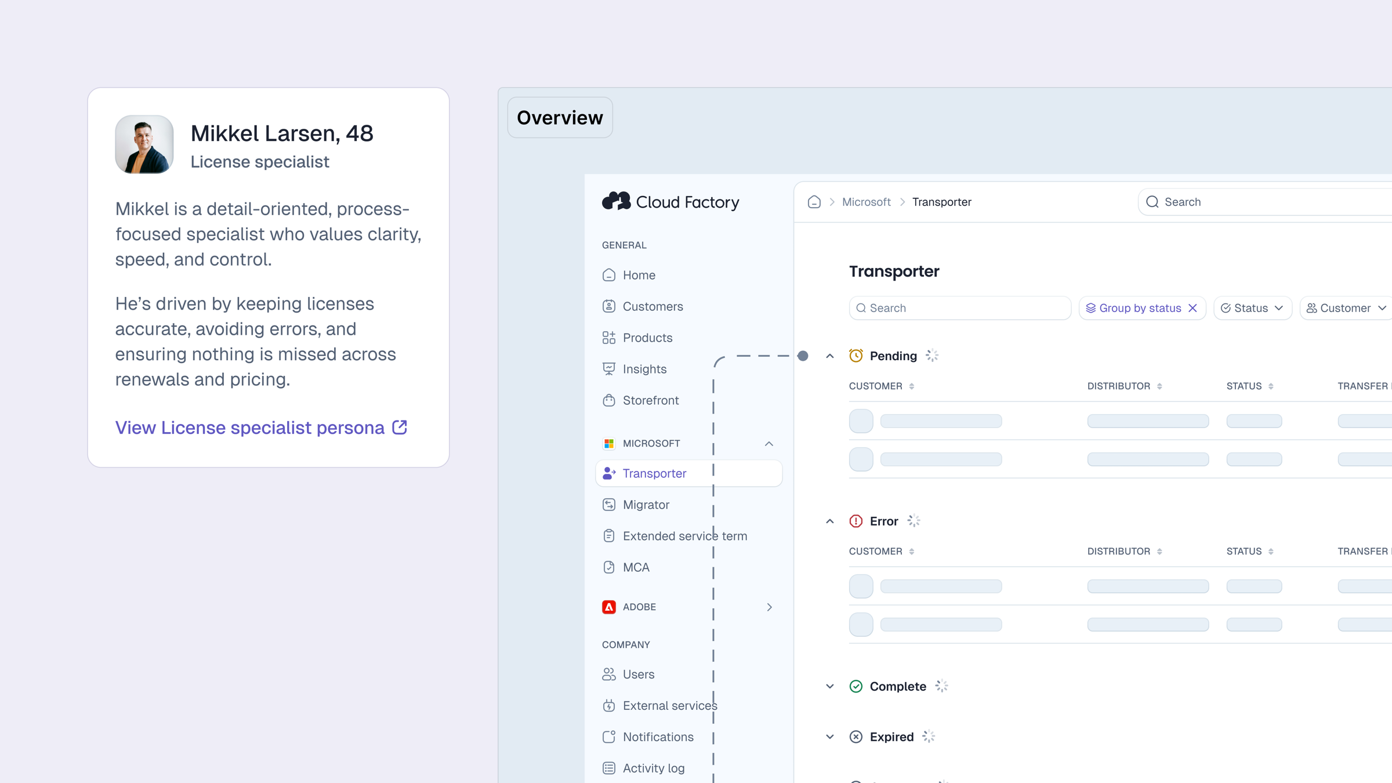Screen dimensions: 1392x783
Task: Open View License specialist persona link
Action: click(262, 427)
